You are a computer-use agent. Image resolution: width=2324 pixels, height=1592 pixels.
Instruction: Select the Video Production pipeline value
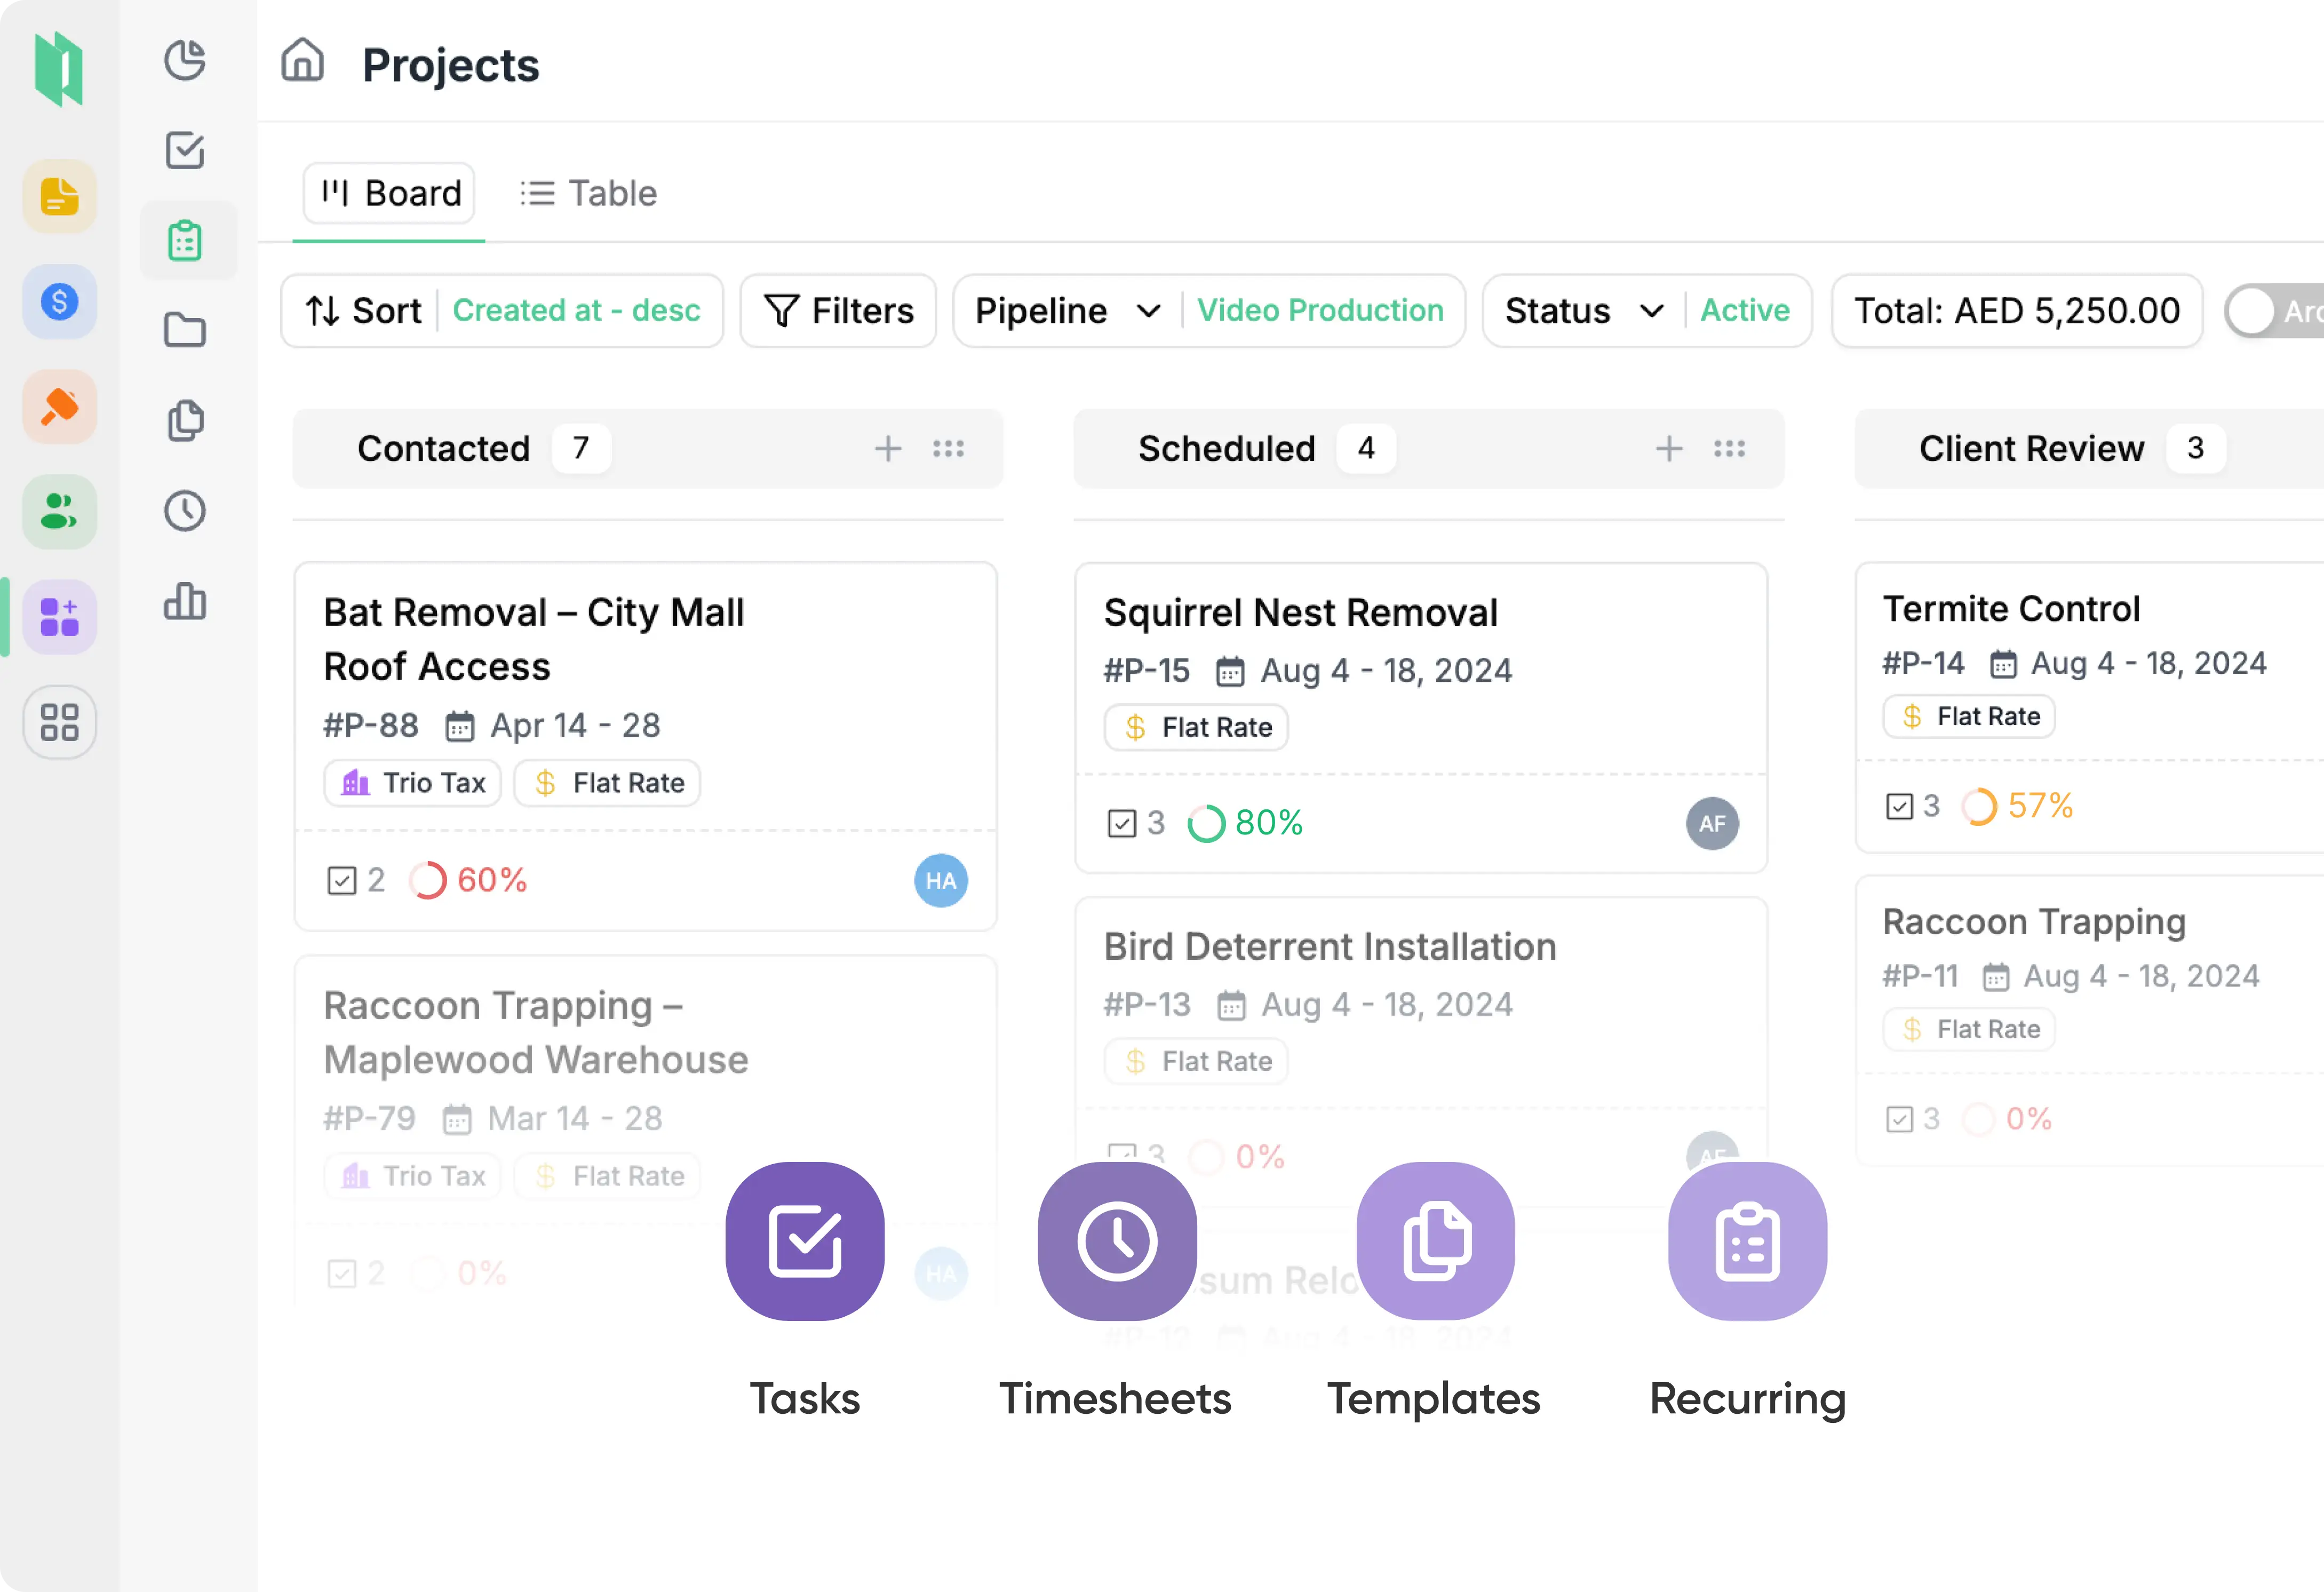[1320, 311]
